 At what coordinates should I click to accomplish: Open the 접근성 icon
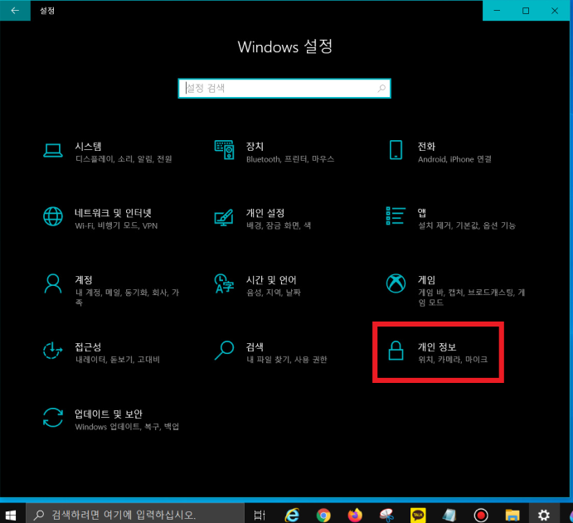(x=52, y=351)
